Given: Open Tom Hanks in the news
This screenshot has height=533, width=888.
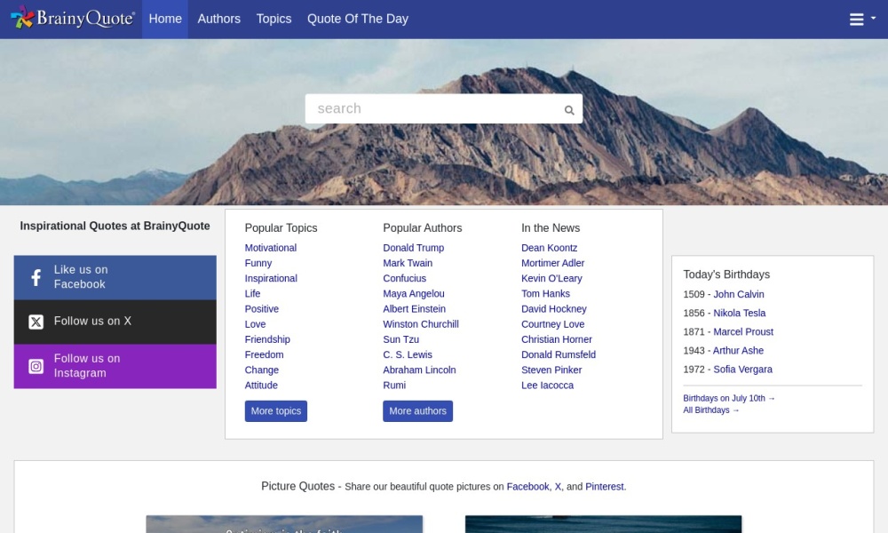Looking at the screenshot, I should point(545,293).
